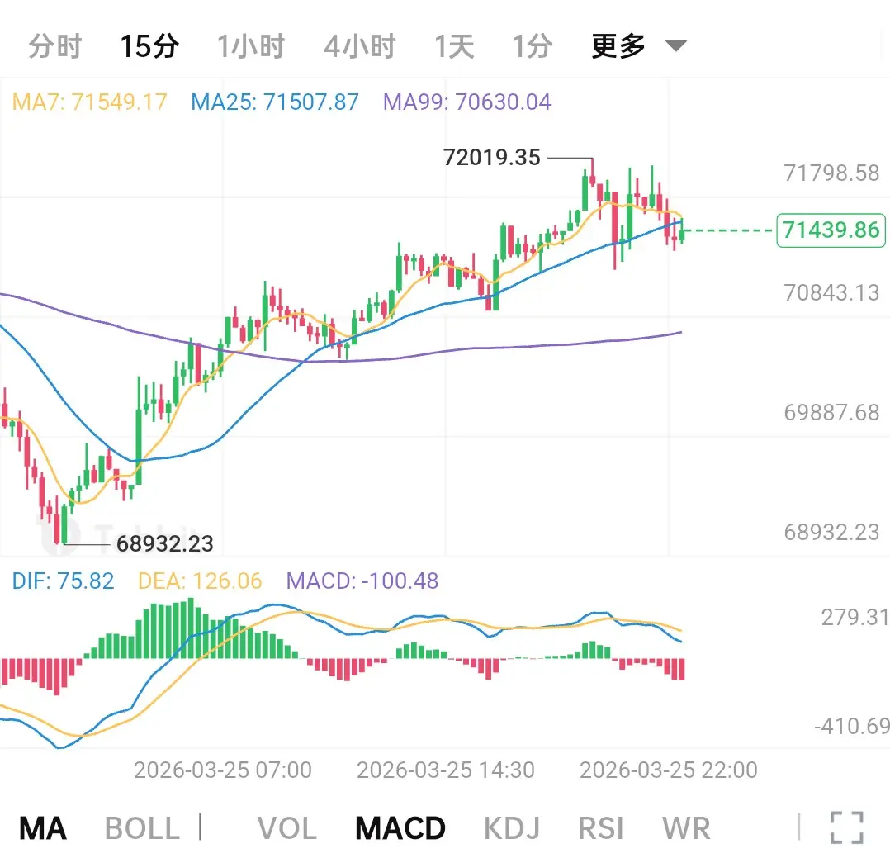The height and width of the screenshot is (858, 890).
Task: Click the MACD: -100.48 value
Action: point(362,581)
